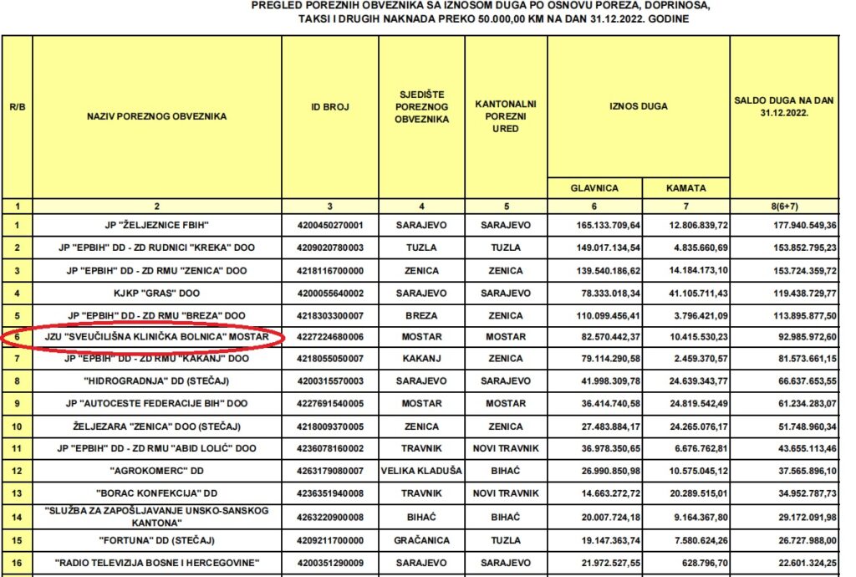Viewport: 856px width, 577px height.
Task: Select the 'KJKP "GRAS" DOO' name cell
Action: pos(156,294)
